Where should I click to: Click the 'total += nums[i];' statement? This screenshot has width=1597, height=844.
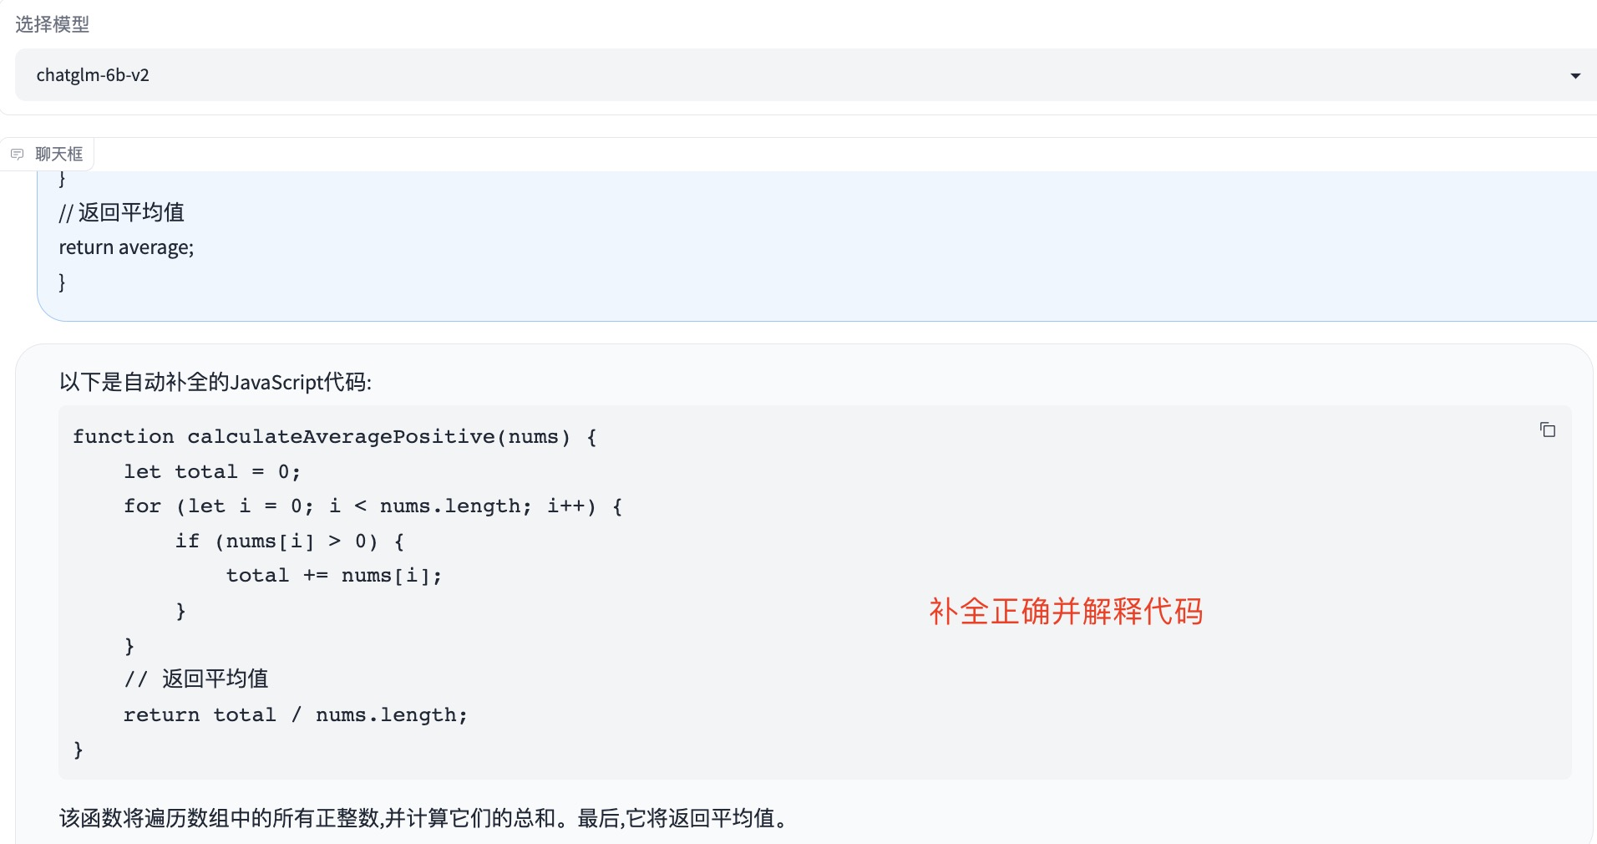click(334, 576)
